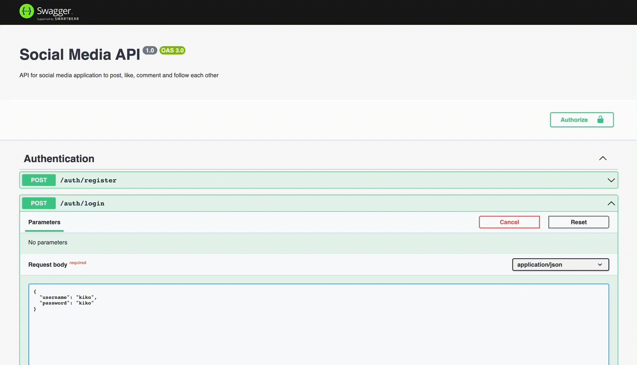The width and height of the screenshot is (637, 365).
Task: Select the Parameters tab
Action: click(44, 222)
